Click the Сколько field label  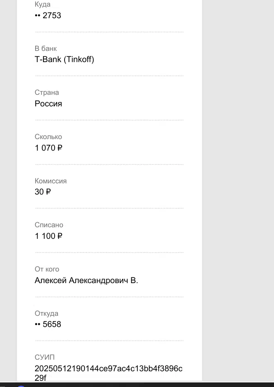tap(48, 137)
